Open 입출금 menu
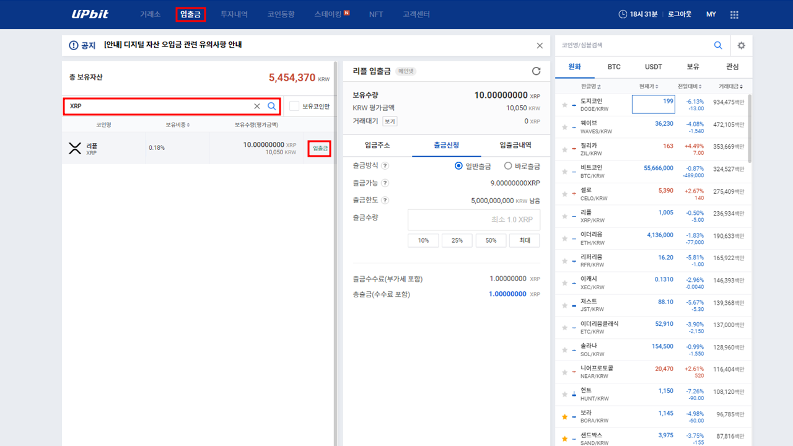The image size is (793, 446). tap(191, 14)
